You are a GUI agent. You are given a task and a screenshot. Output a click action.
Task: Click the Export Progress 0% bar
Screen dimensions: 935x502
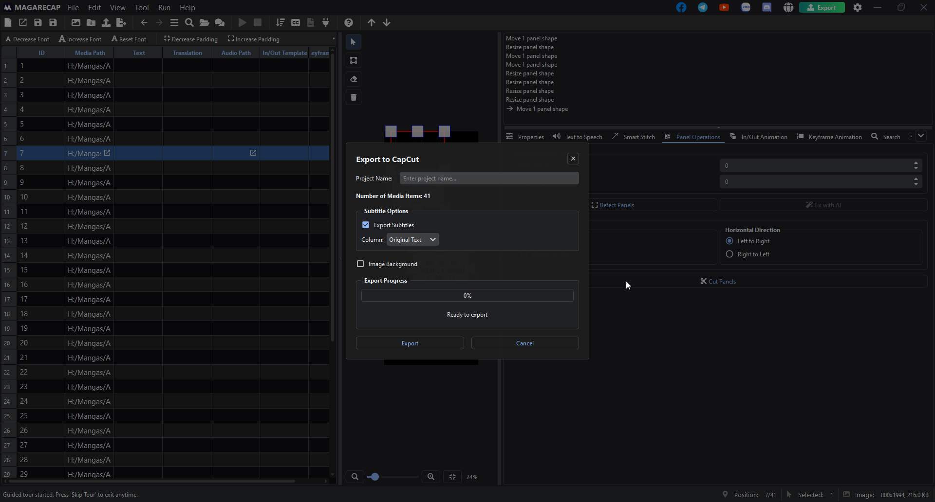[467, 295]
